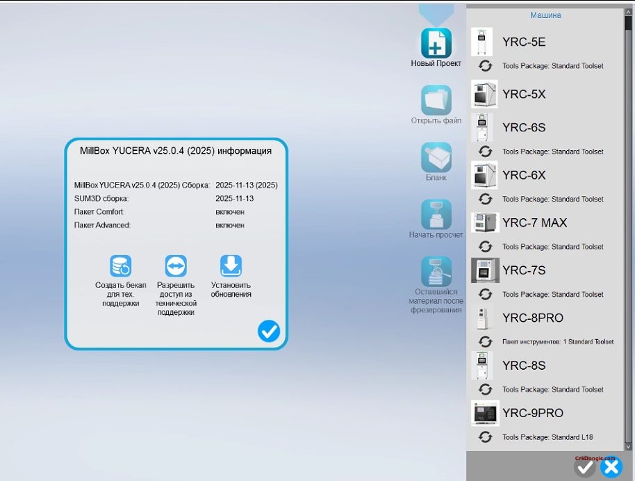
Task: Reload the YRC-9PRO Standard L18 tools package
Action: click(486, 437)
